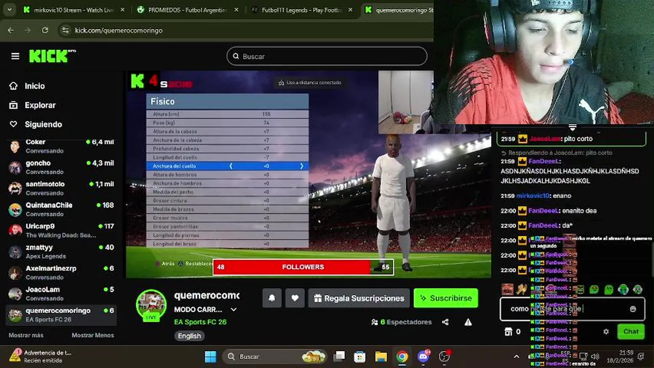The image size is (654, 368).
Task: Open Microsoft Store on taskbar
Action: (360, 356)
